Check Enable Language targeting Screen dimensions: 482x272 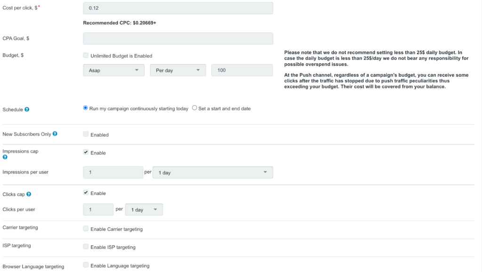click(x=86, y=265)
